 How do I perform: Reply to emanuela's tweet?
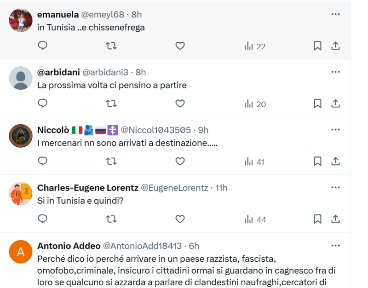pos(43,46)
